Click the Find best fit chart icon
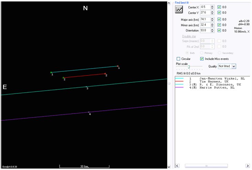The image size is (252, 170). (179, 9)
